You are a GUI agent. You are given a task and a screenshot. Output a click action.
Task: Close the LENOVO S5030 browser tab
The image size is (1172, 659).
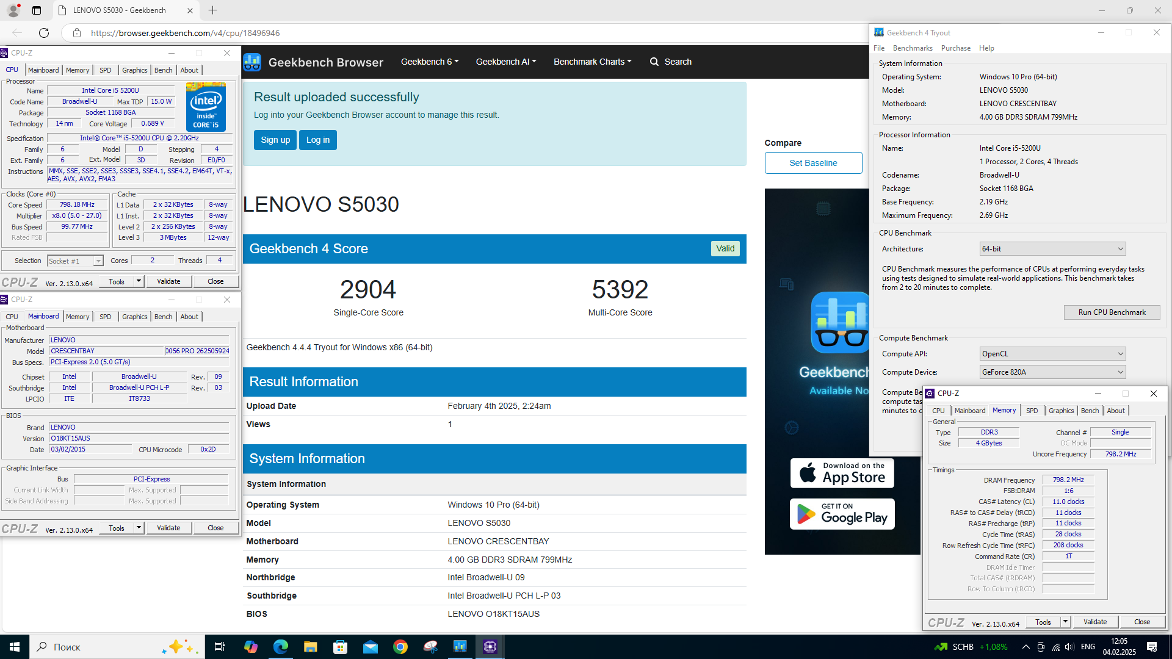190,10
